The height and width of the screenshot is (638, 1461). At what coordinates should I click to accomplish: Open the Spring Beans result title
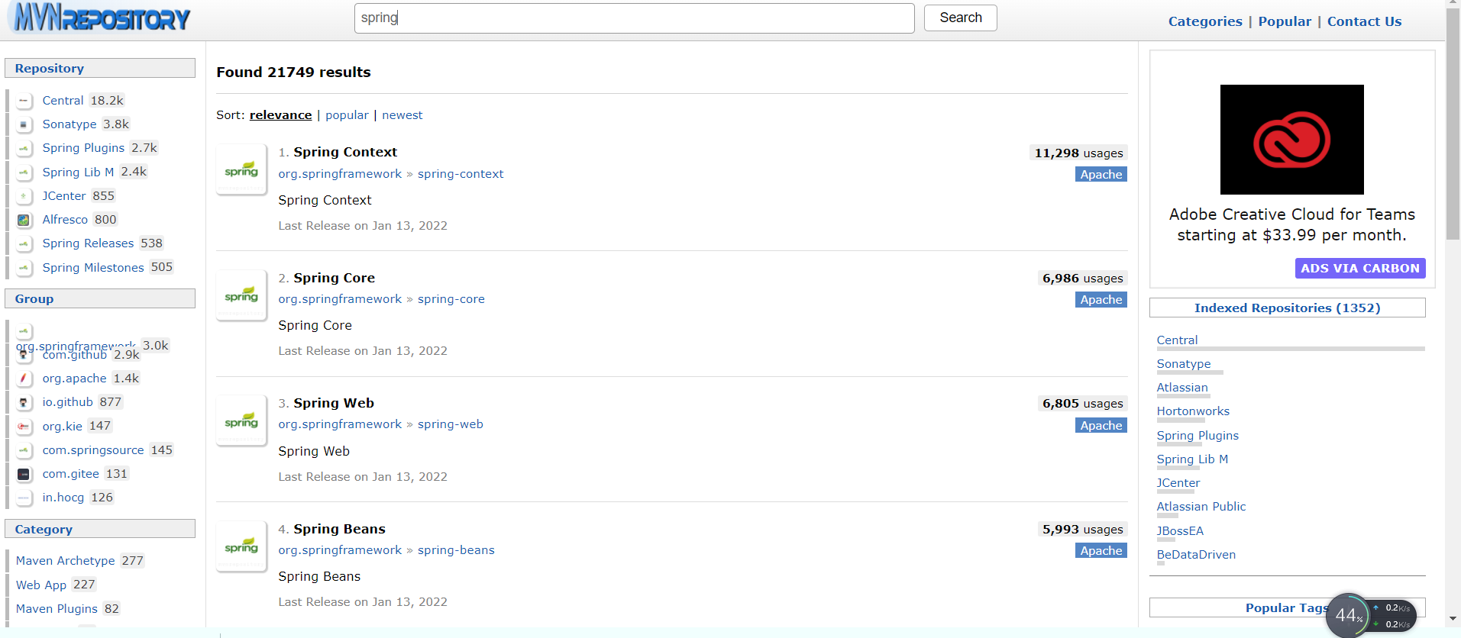click(x=340, y=529)
